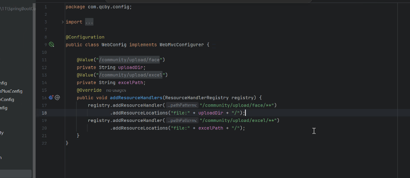Click the "/community/upload/excel" @Value string
This screenshot has width=410, height=178.
131,75
